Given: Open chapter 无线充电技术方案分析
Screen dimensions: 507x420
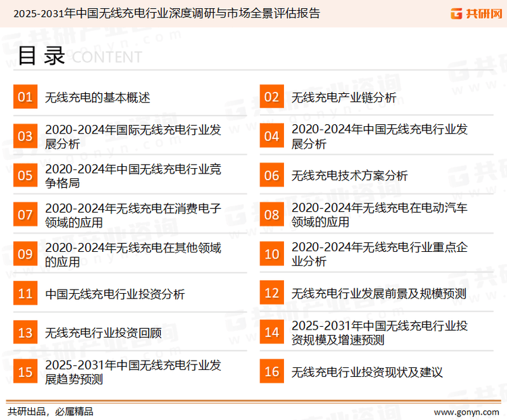Looking at the screenshot, I should tap(349, 176).
